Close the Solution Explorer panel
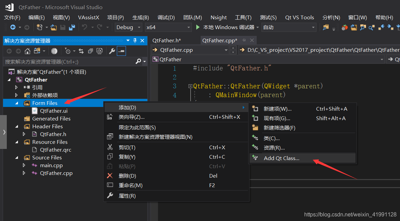The height and width of the screenshot is (221, 400). 142,40
